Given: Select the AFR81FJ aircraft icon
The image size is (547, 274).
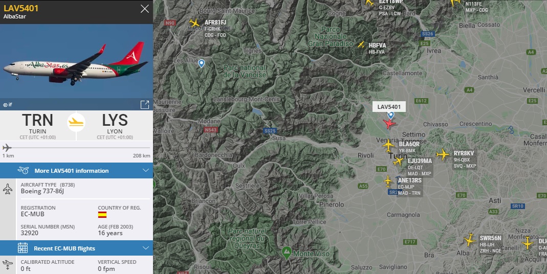Looking at the screenshot, I should point(194,24).
